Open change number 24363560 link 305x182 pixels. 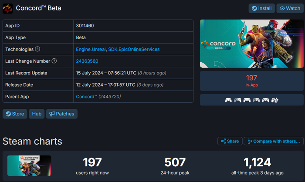click(x=87, y=61)
